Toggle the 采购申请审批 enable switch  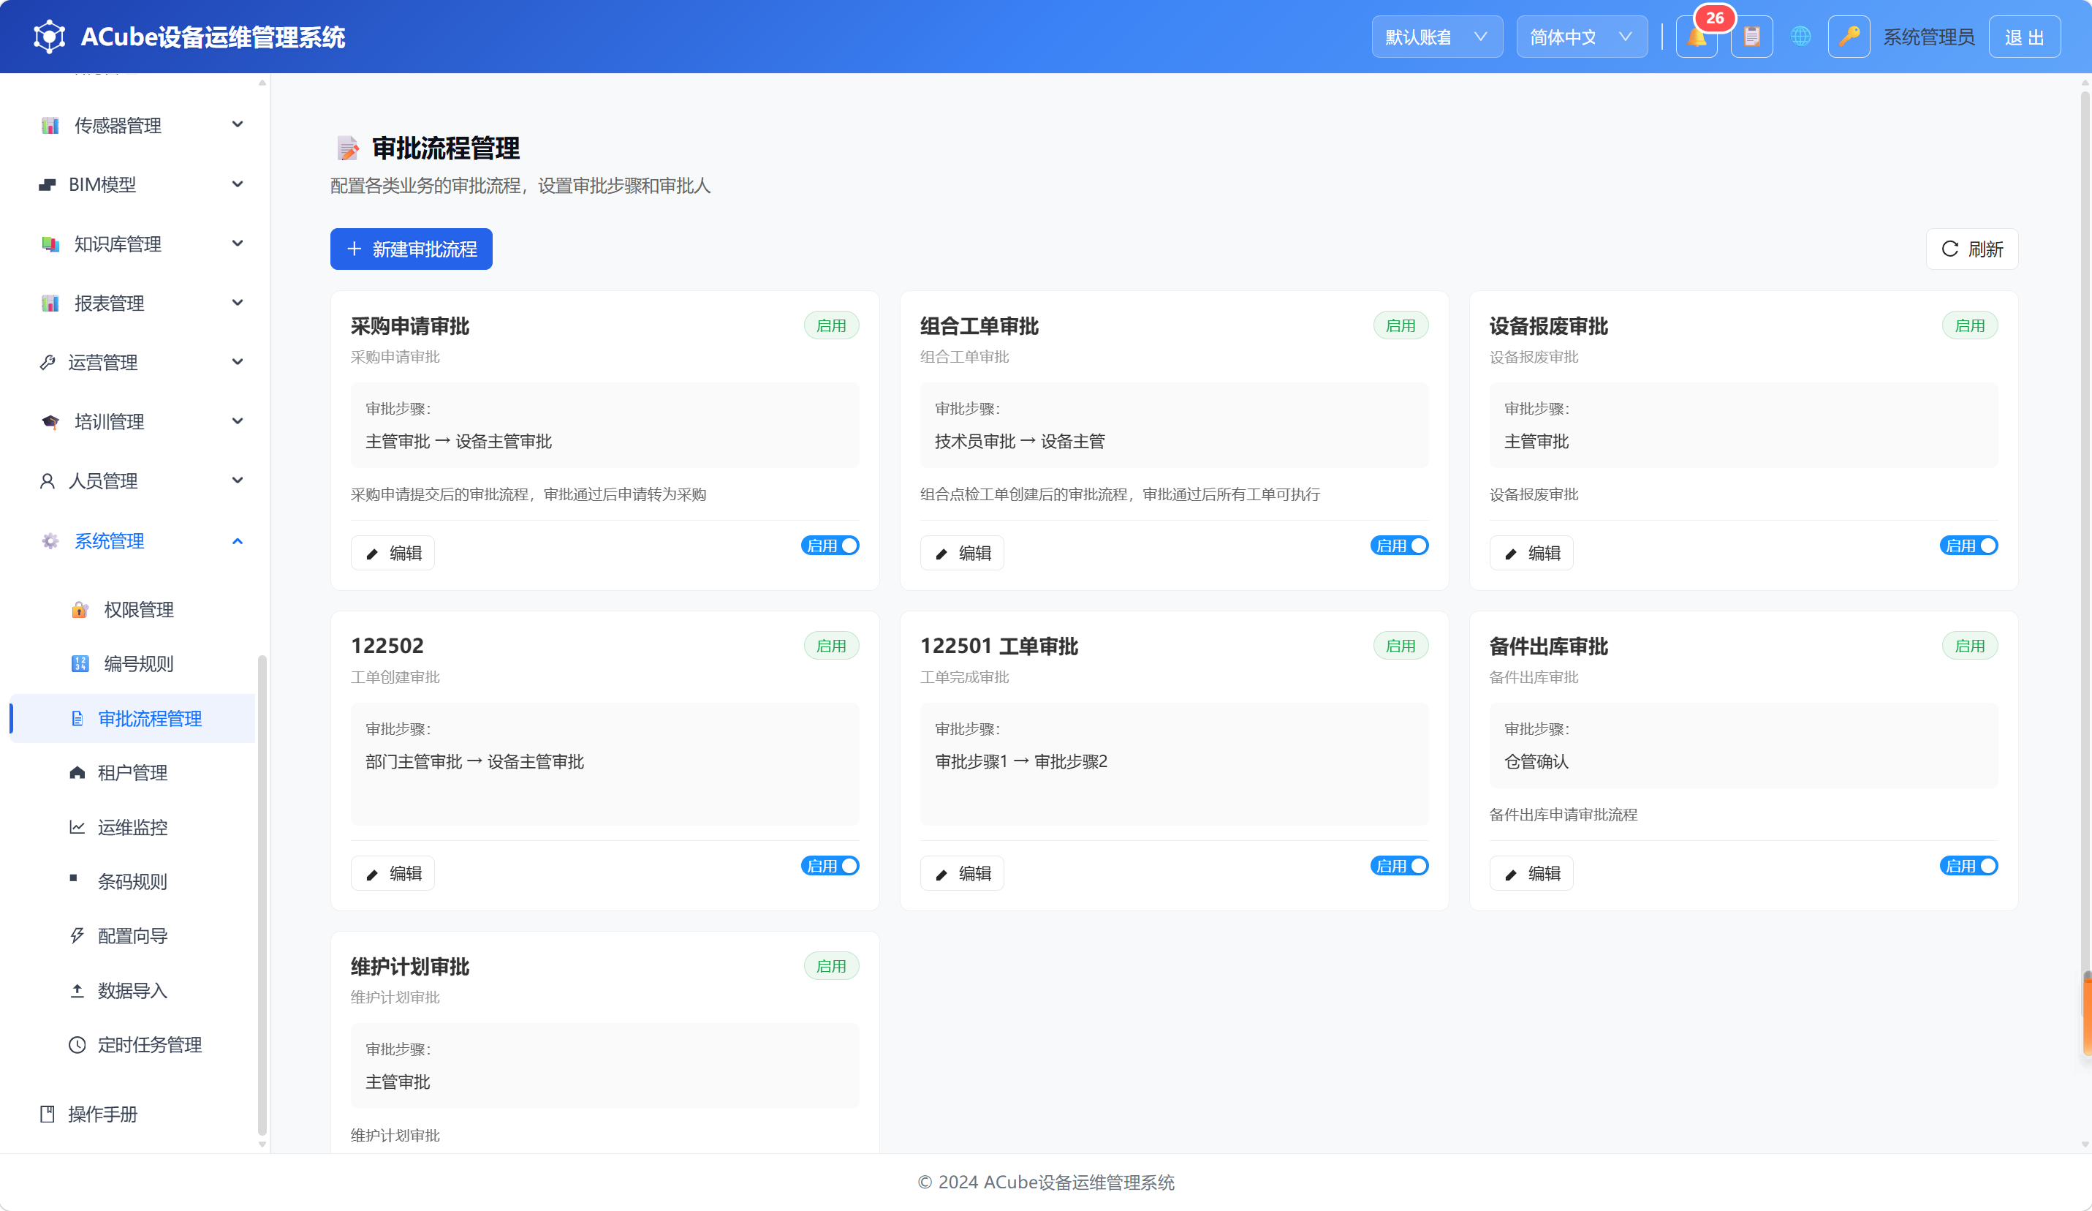point(830,546)
